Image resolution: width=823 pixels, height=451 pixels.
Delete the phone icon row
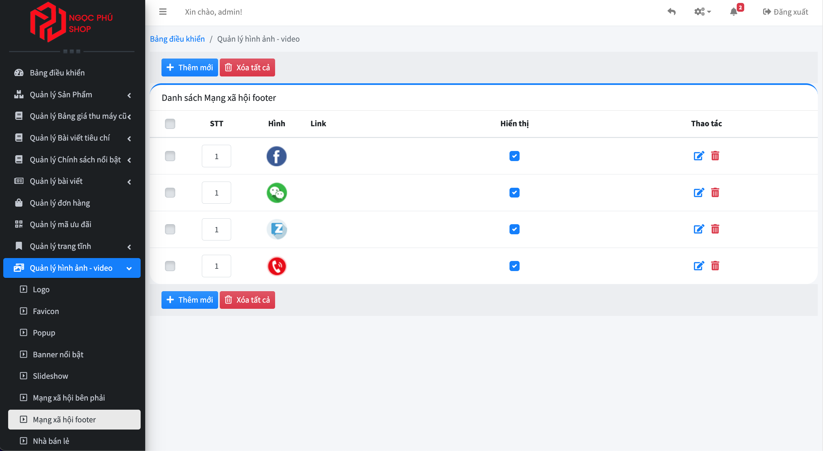click(715, 266)
